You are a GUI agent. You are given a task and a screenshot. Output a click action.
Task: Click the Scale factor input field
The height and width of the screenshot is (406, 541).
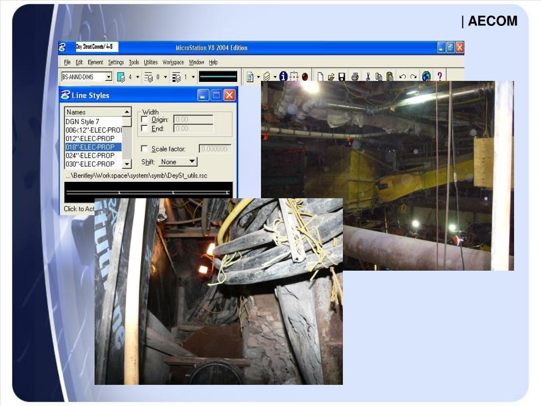coord(214,149)
